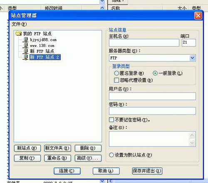Image resolution: width=208 pixels, height=183 pixels.
Task: Click the 新 FTP 站点 server icon
Action: pos(26,51)
